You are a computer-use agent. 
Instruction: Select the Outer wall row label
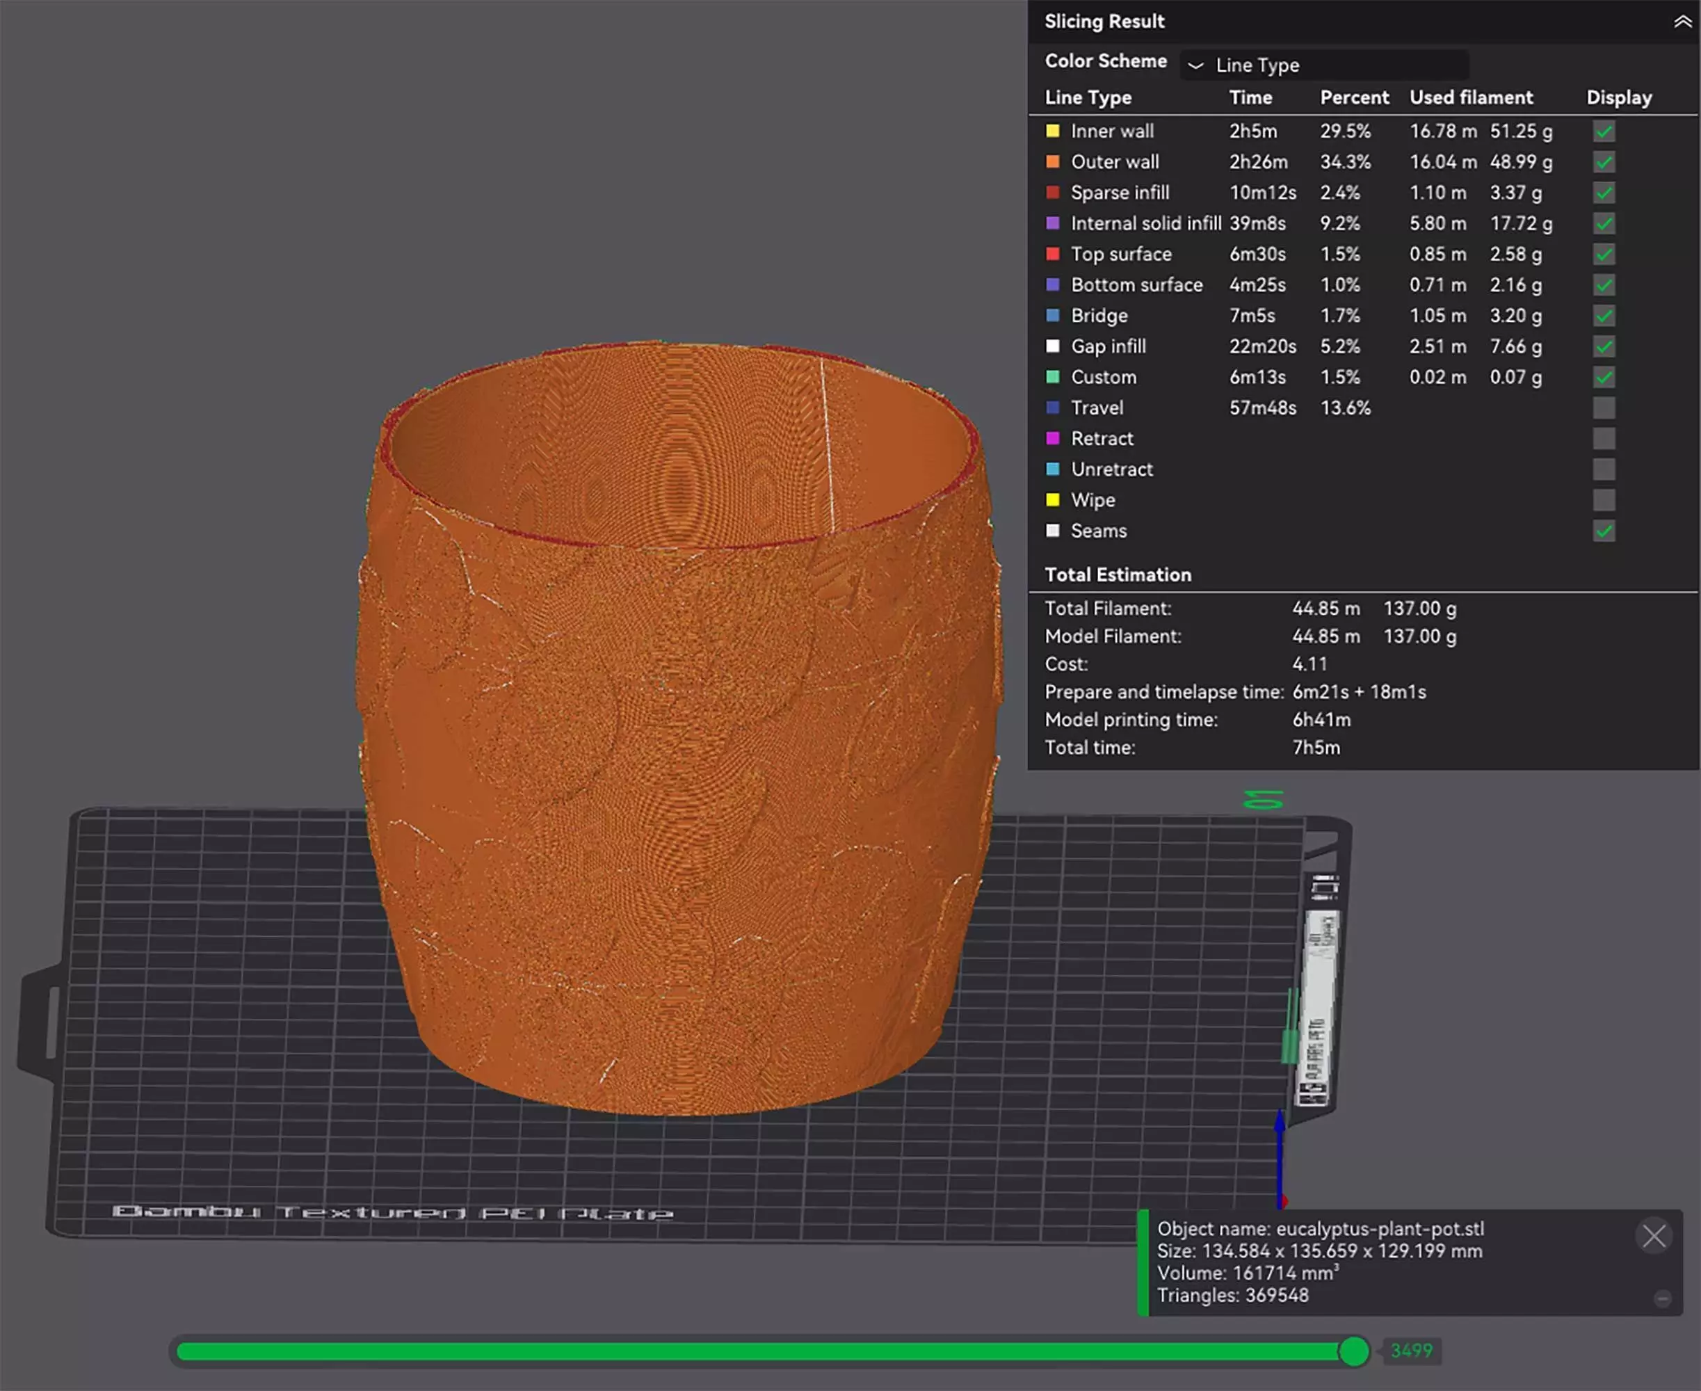(1115, 162)
